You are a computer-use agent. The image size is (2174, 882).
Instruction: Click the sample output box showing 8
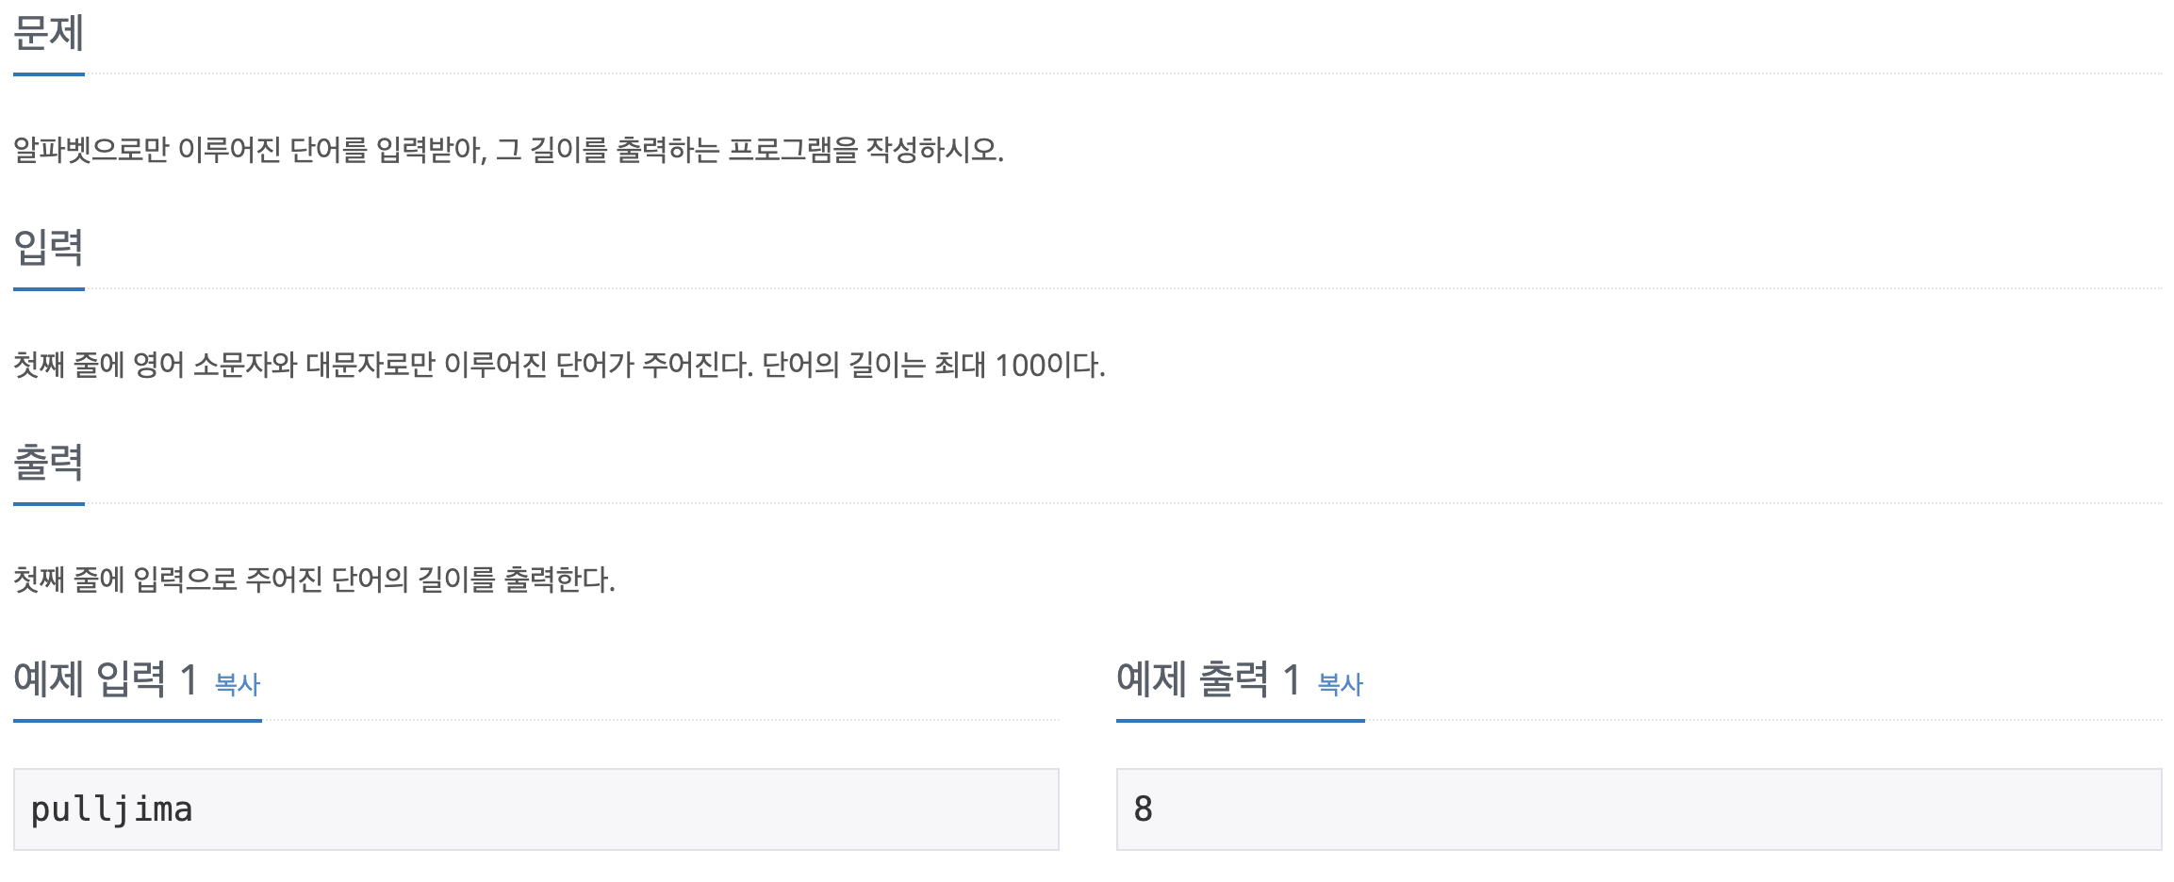[1639, 809]
